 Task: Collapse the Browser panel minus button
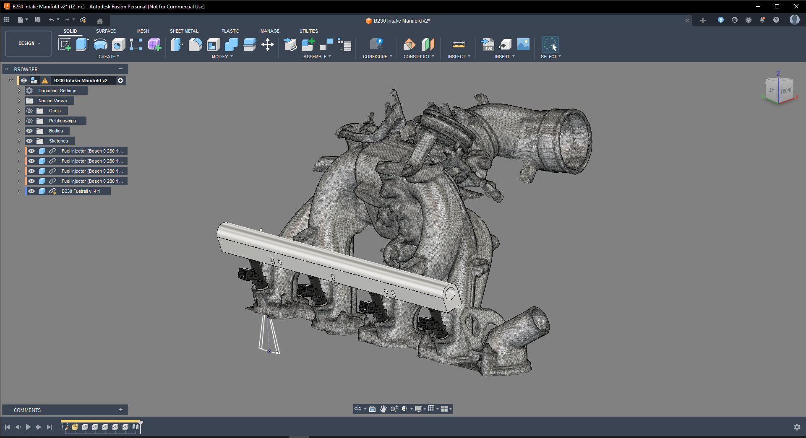[121, 69]
